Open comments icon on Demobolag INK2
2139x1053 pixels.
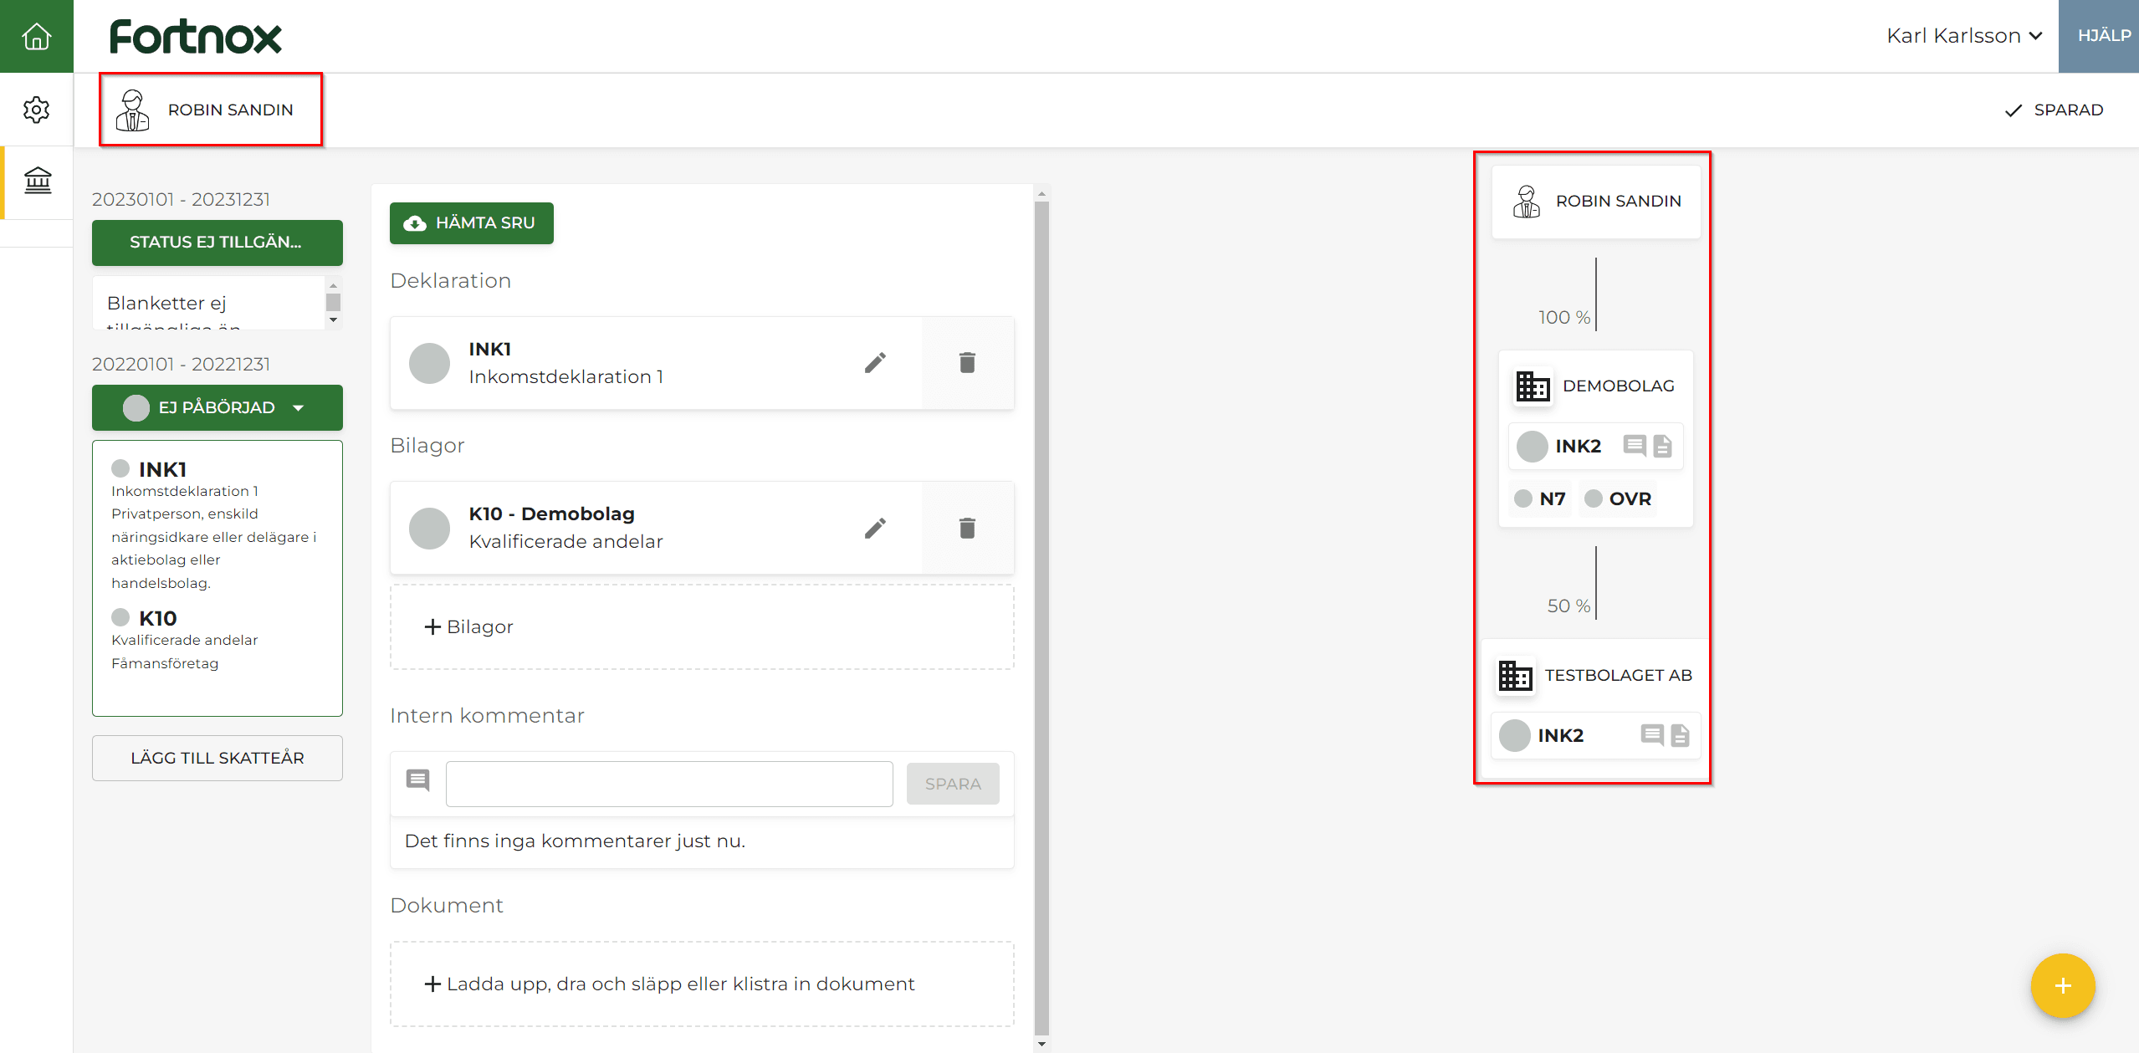(x=1635, y=445)
